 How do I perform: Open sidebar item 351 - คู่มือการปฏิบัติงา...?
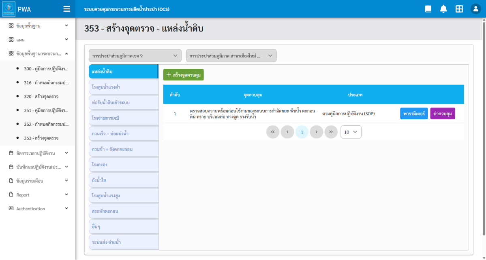46,110
